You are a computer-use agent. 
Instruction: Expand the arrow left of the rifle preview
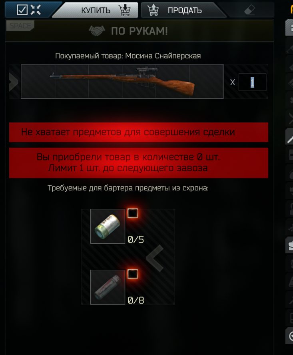coord(14,82)
